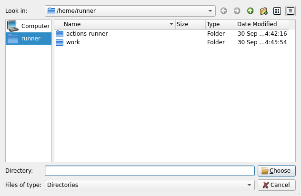Switch to list view mode
This screenshot has height=196, width=301.
tap(277, 11)
